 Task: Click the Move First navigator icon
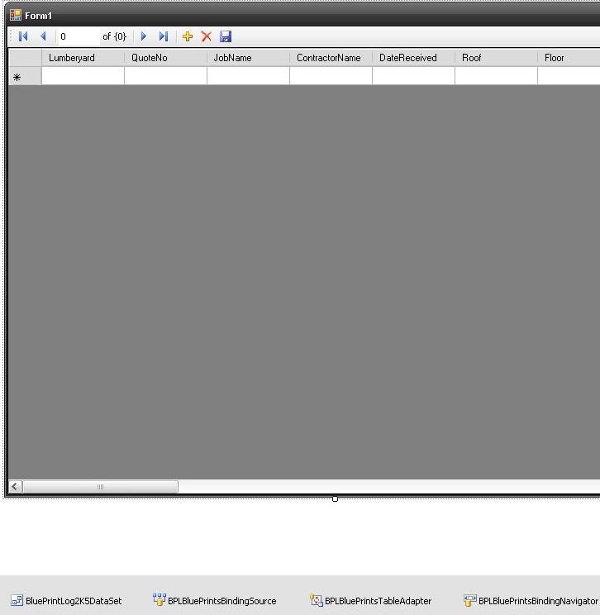tap(23, 36)
